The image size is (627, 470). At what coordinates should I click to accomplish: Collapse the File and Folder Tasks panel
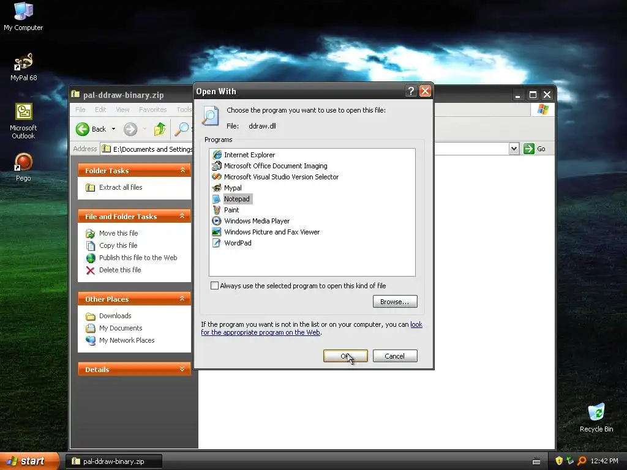click(x=182, y=216)
